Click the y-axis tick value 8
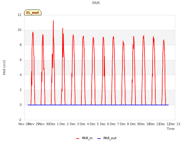 [x=21, y=45]
